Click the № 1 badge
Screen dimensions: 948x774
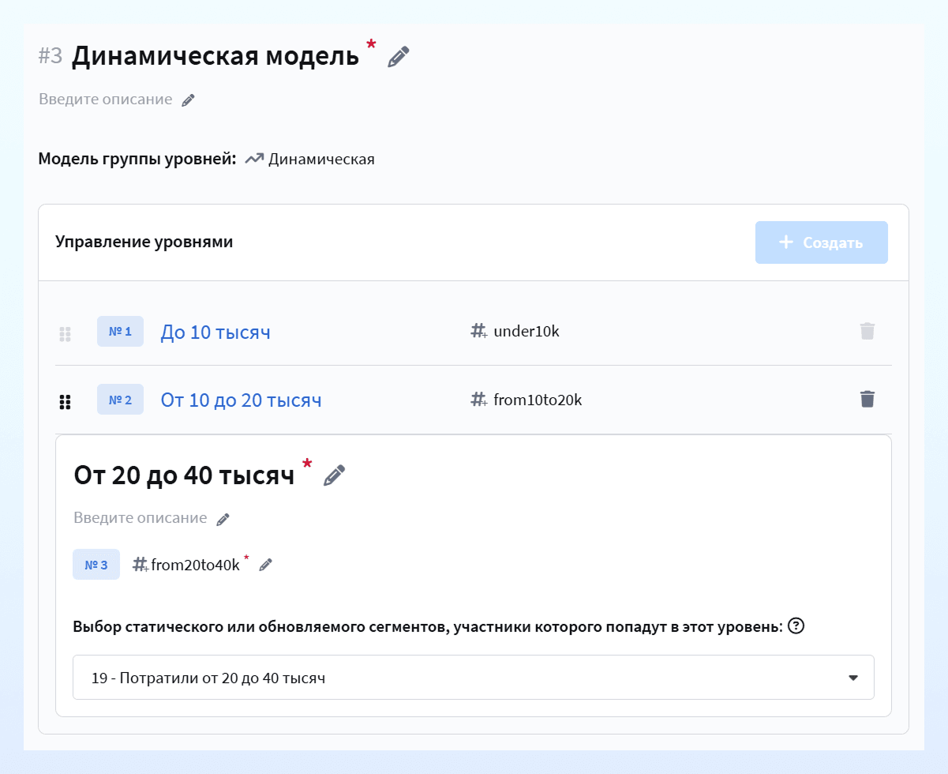120,332
